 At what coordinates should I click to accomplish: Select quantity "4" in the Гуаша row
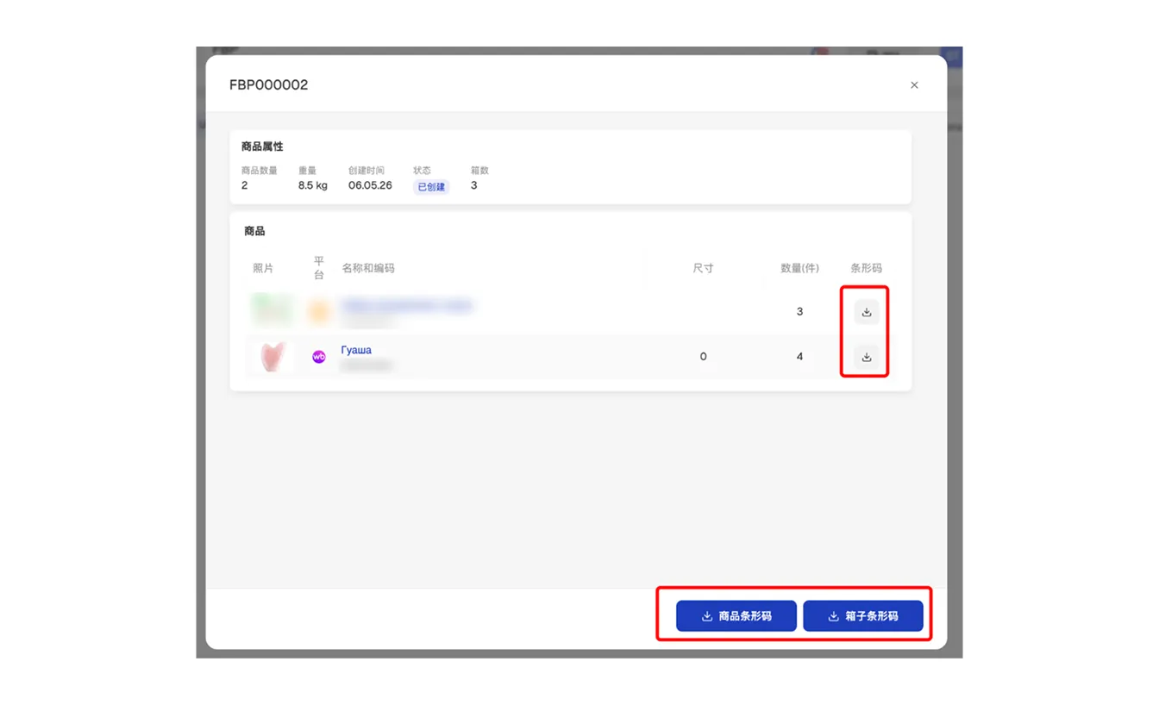click(799, 357)
